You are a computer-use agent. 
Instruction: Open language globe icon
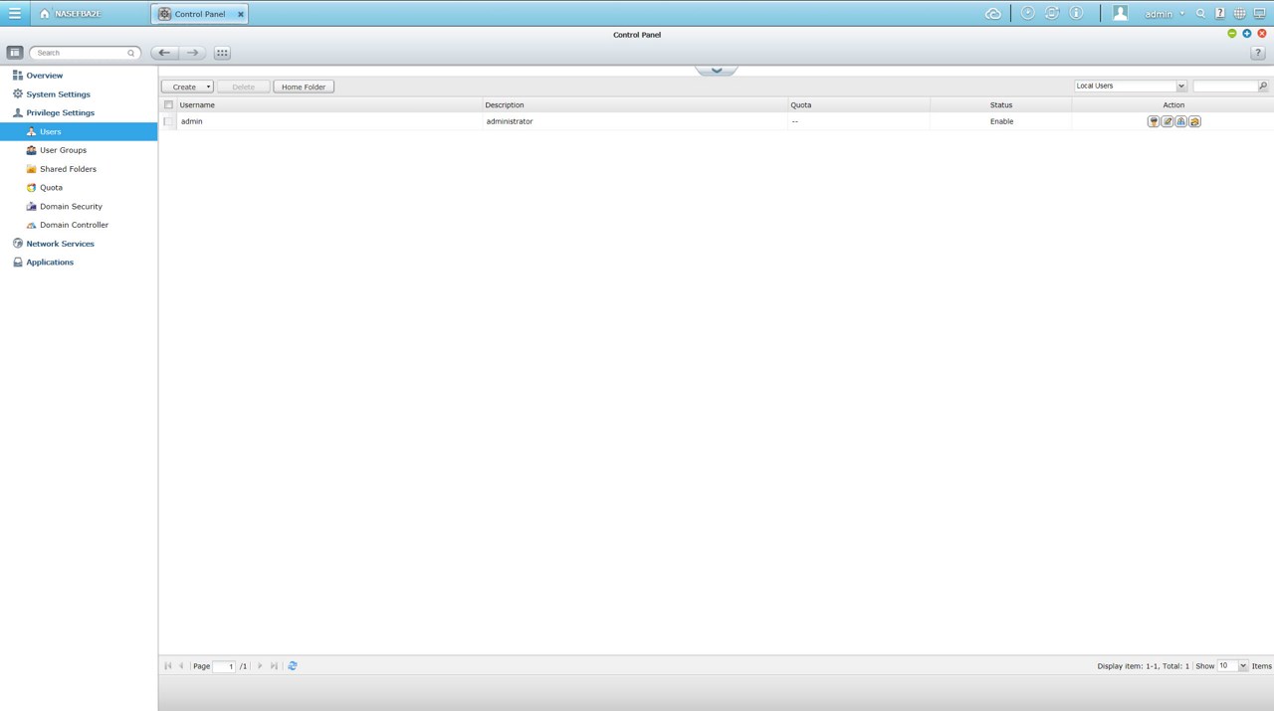1239,14
